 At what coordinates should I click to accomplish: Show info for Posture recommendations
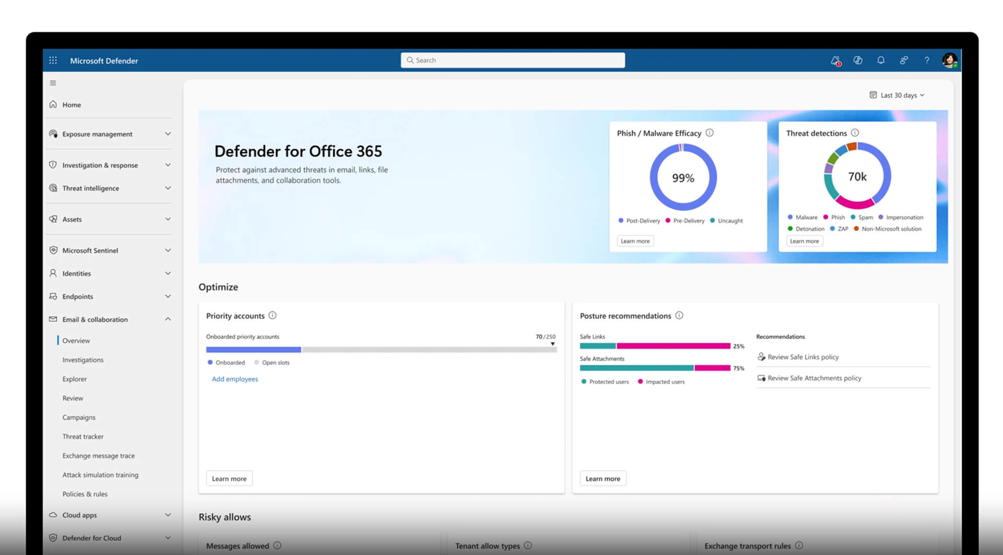point(679,315)
